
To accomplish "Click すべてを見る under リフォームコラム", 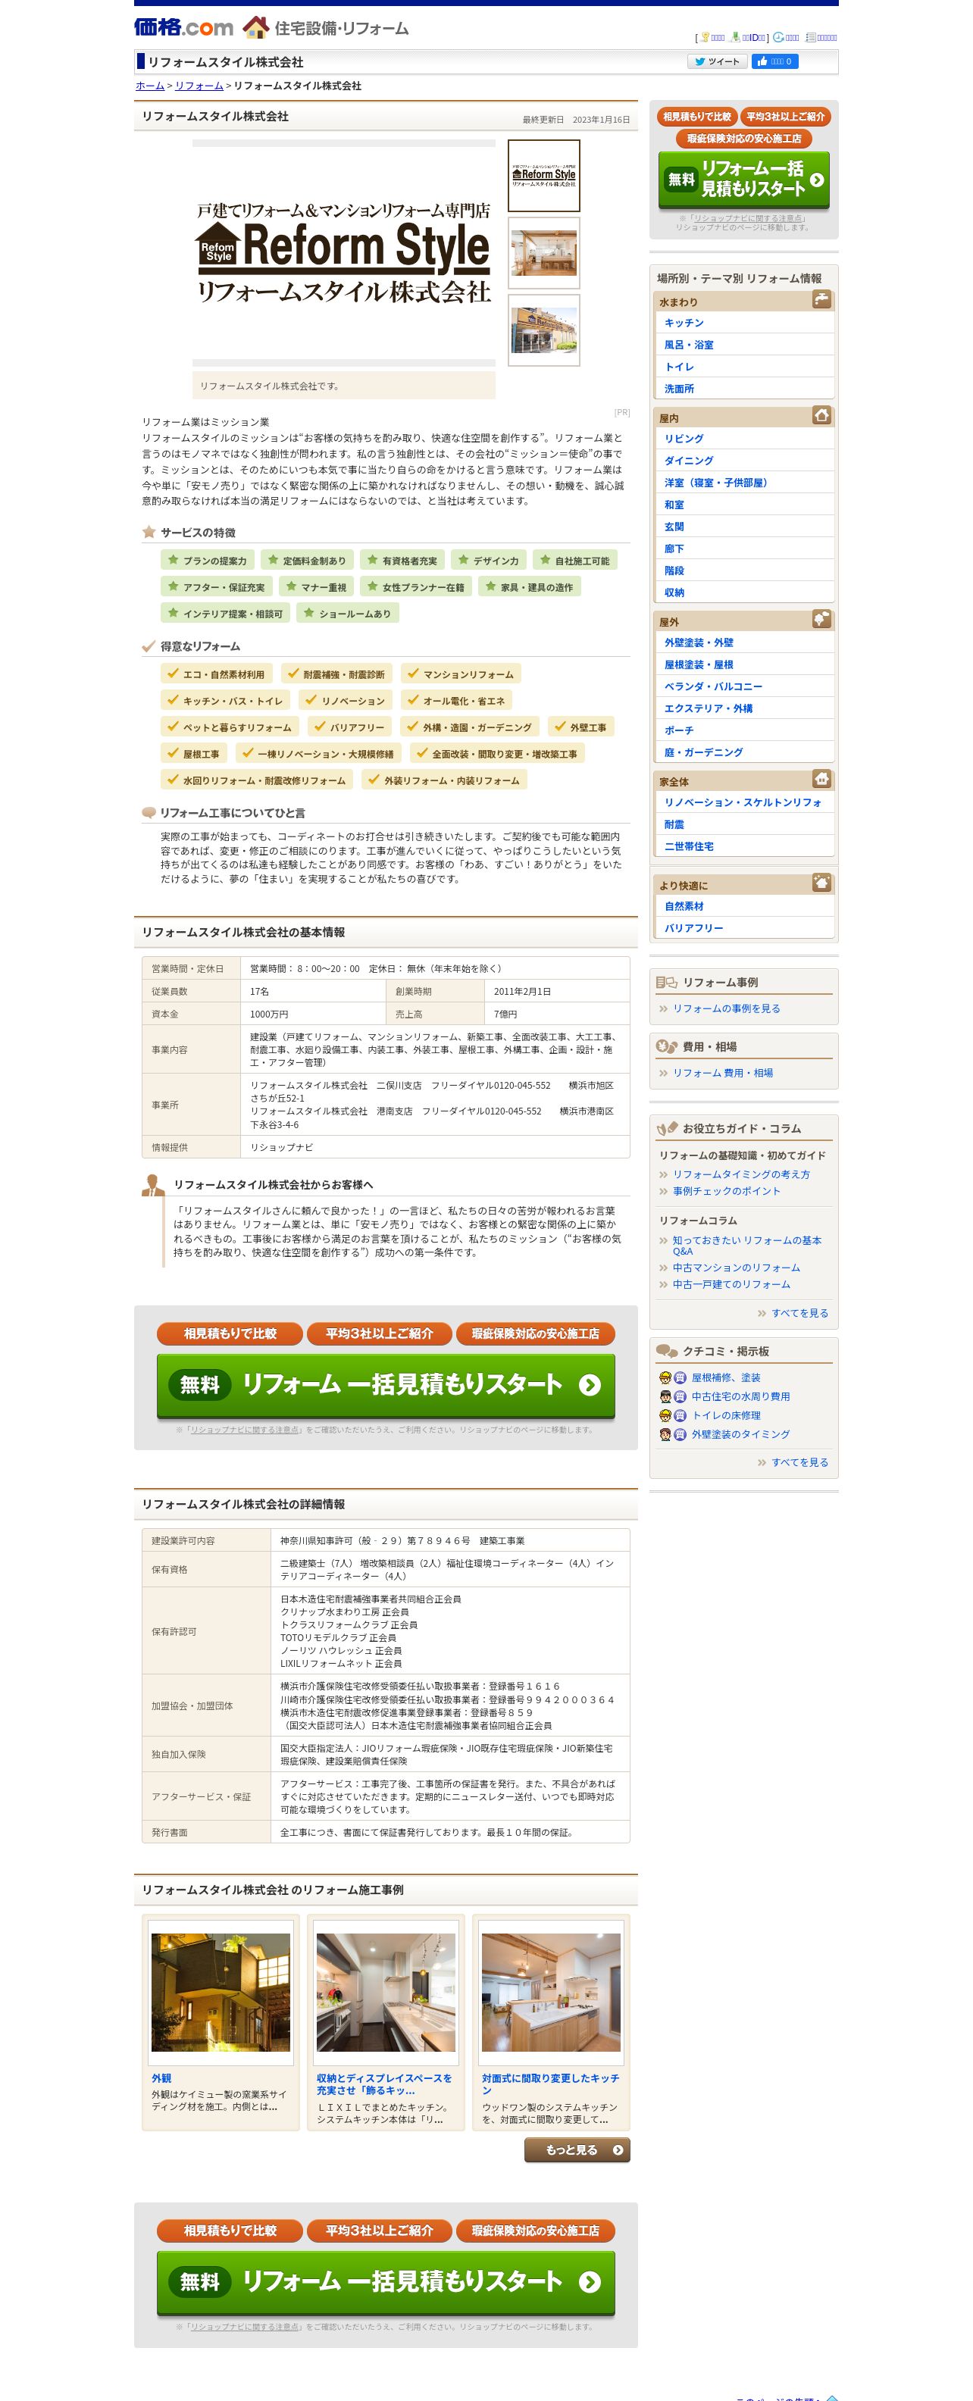I will click(799, 1313).
